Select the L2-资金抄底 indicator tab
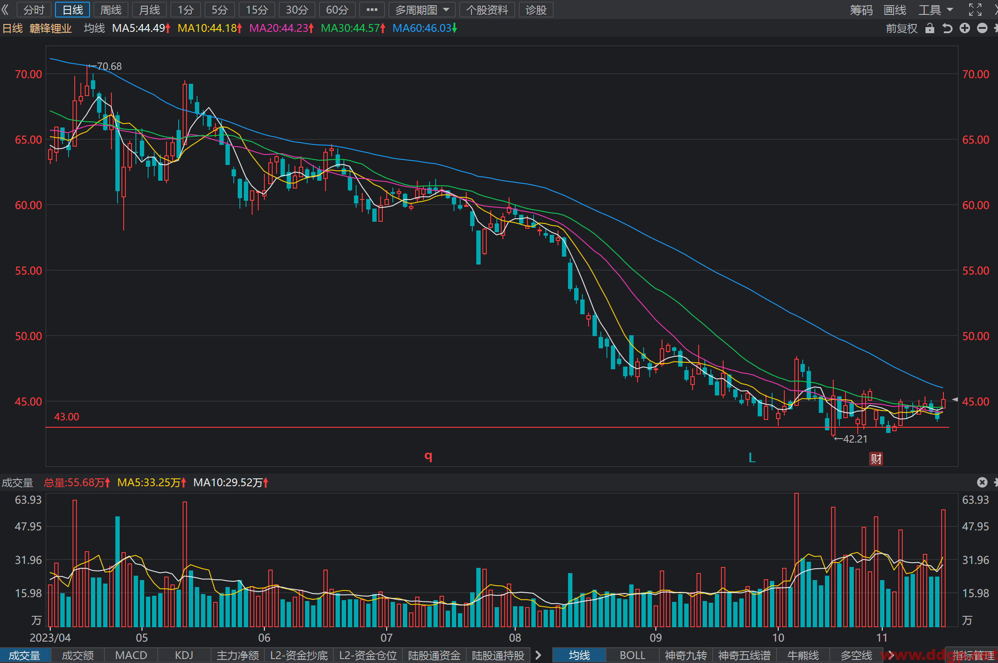This screenshot has height=663, width=998. point(299,656)
